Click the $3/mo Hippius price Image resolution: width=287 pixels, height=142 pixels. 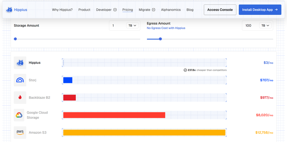[x=268, y=63]
